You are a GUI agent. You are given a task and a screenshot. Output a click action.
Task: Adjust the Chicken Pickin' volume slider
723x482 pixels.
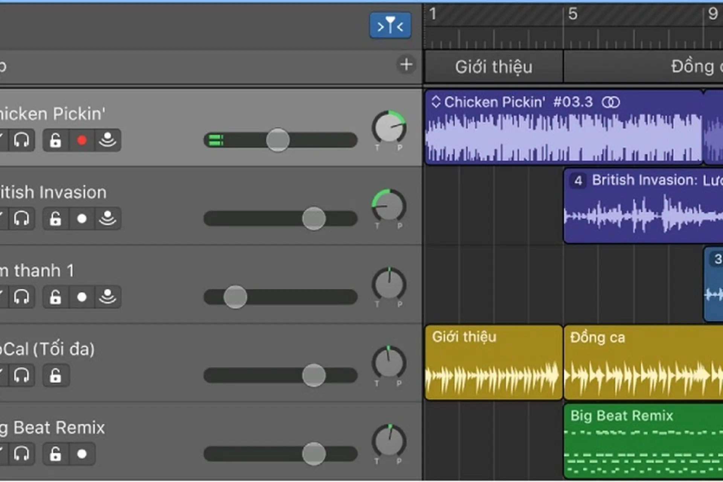(278, 140)
